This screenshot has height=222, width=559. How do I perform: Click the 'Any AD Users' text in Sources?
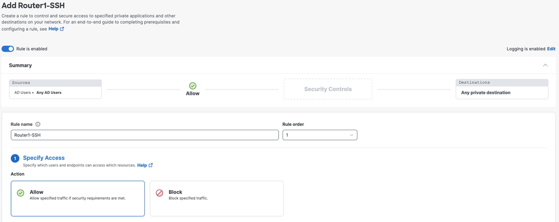49,93
